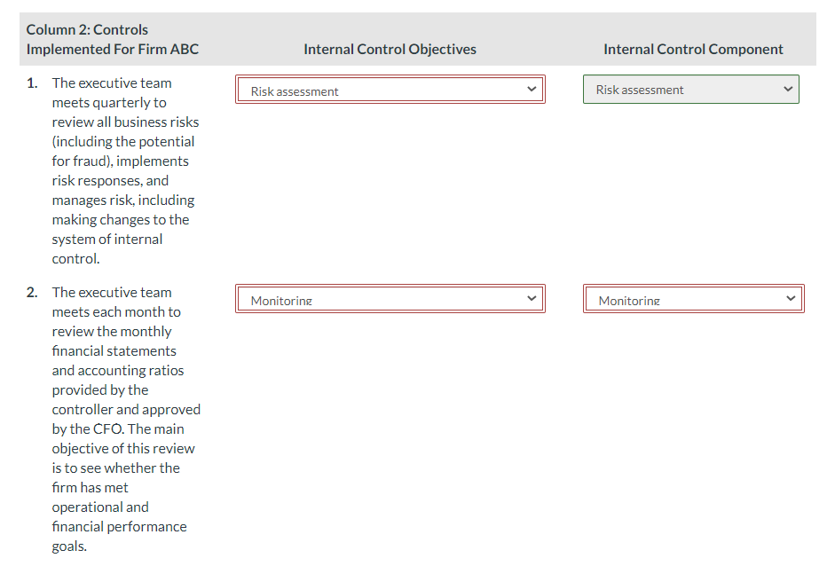835x566 pixels.
Task: Select the question 1 number label
Action: coord(32,83)
